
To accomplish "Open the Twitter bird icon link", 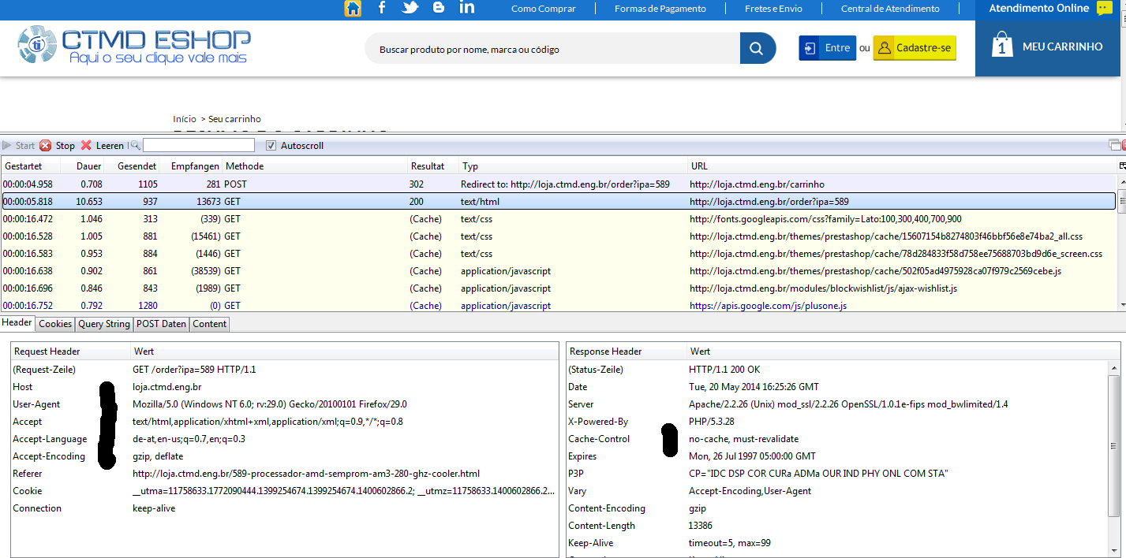I will pos(410,8).
